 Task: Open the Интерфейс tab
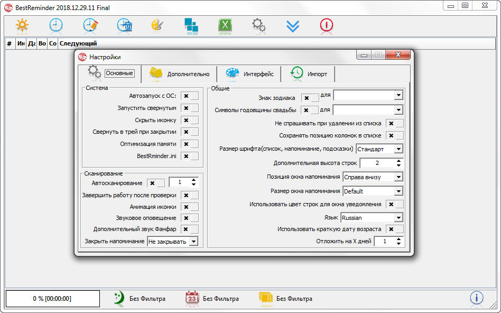(x=249, y=74)
